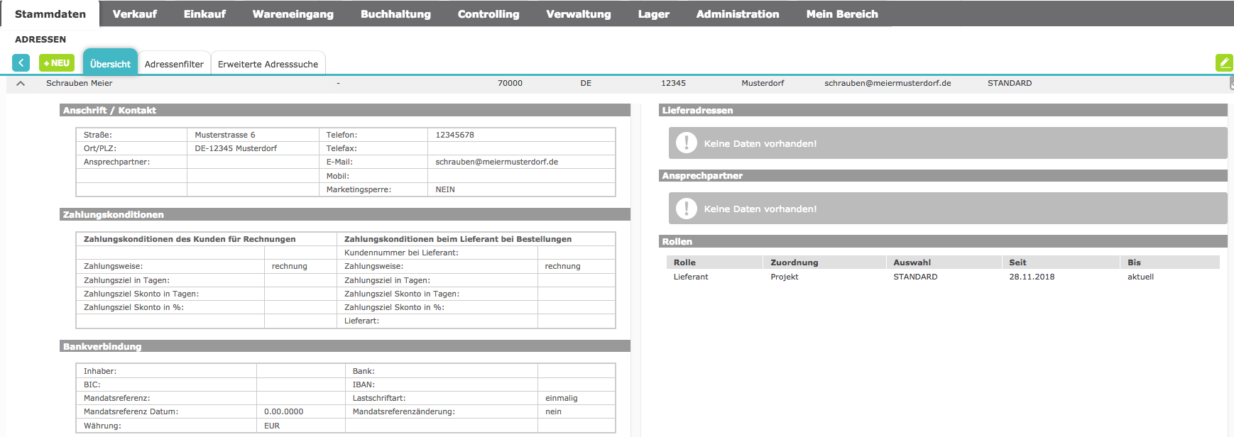
Task: Open the Buchhaltung menu
Action: click(x=395, y=14)
